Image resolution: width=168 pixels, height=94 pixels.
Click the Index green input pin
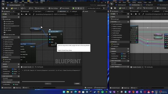[x=50, y=39]
